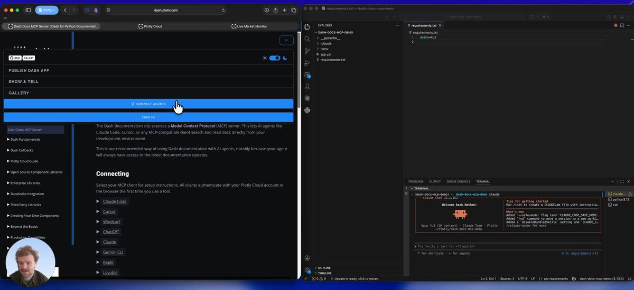Open the Replit setup link

coord(108,262)
